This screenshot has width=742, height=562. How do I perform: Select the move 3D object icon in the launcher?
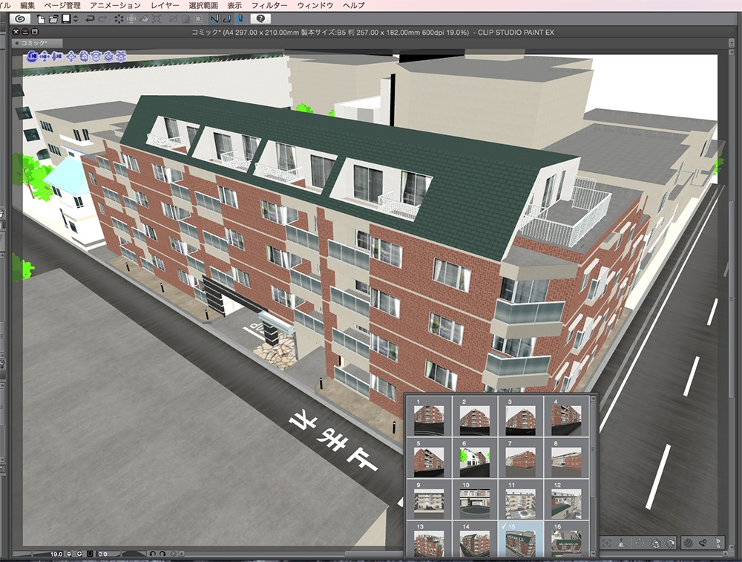(x=72, y=56)
